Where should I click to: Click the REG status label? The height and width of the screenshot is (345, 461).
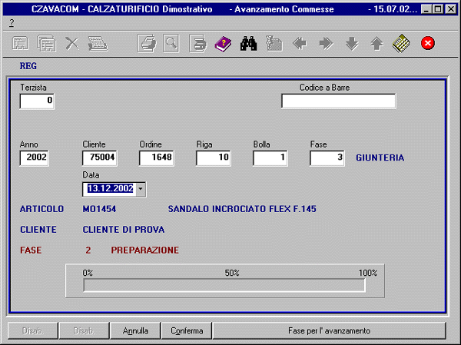click(x=28, y=66)
